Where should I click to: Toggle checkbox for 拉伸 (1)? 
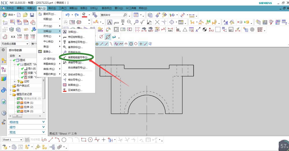point(18,103)
